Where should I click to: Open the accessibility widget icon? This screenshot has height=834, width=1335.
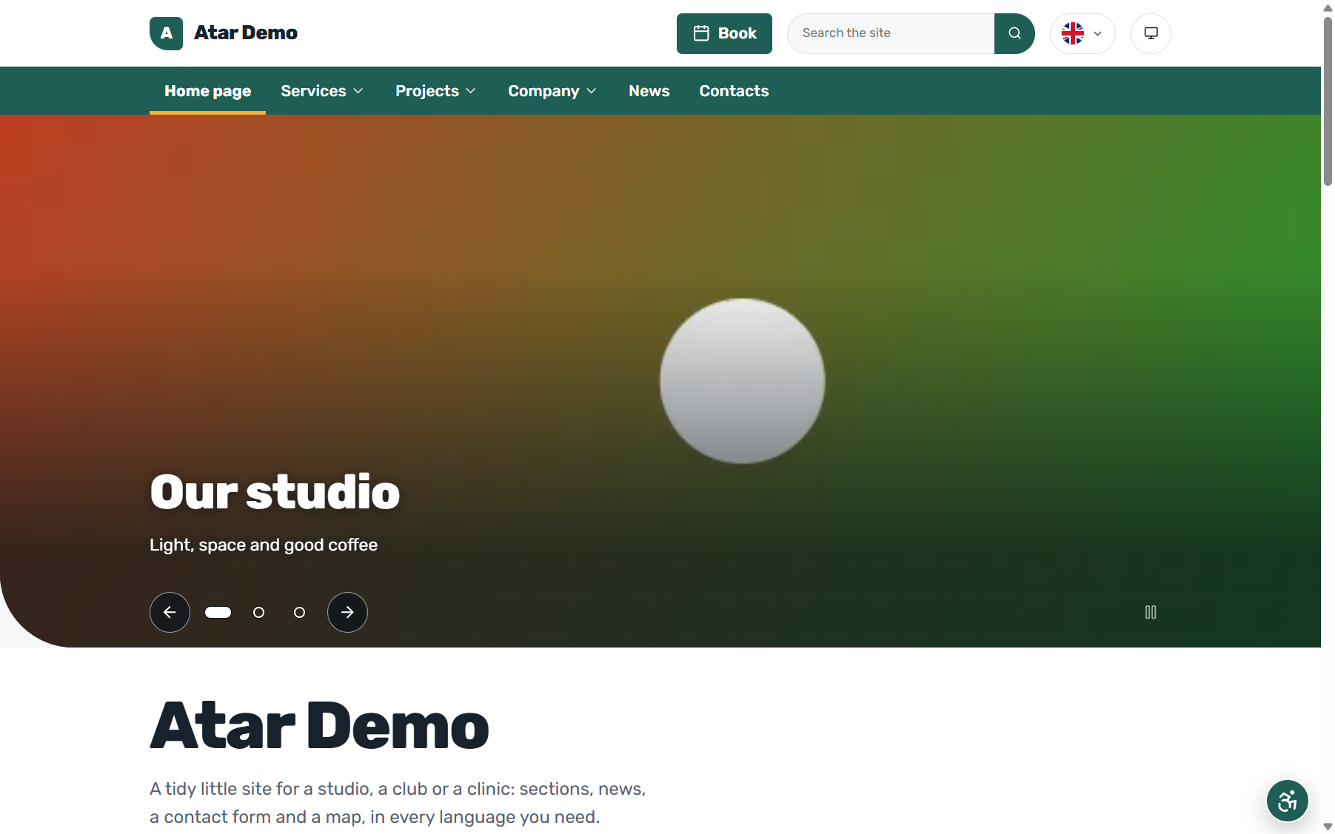tap(1287, 801)
